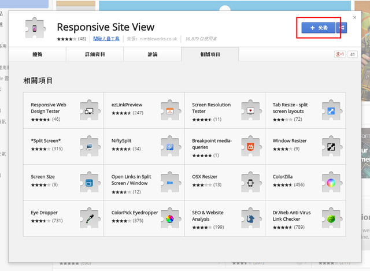Click the Screen Size extension icon
Image resolution: width=370 pixels, height=271 pixels.
tap(90, 183)
